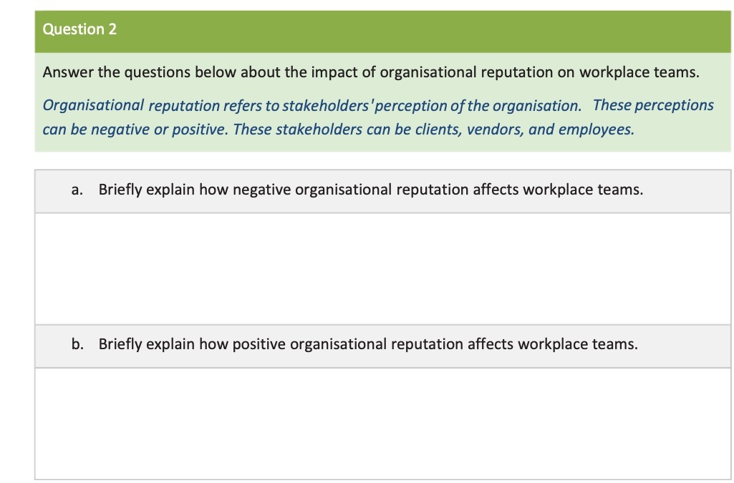Click inside the answer box under question b
The height and width of the screenshot is (483, 734).
[382, 424]
